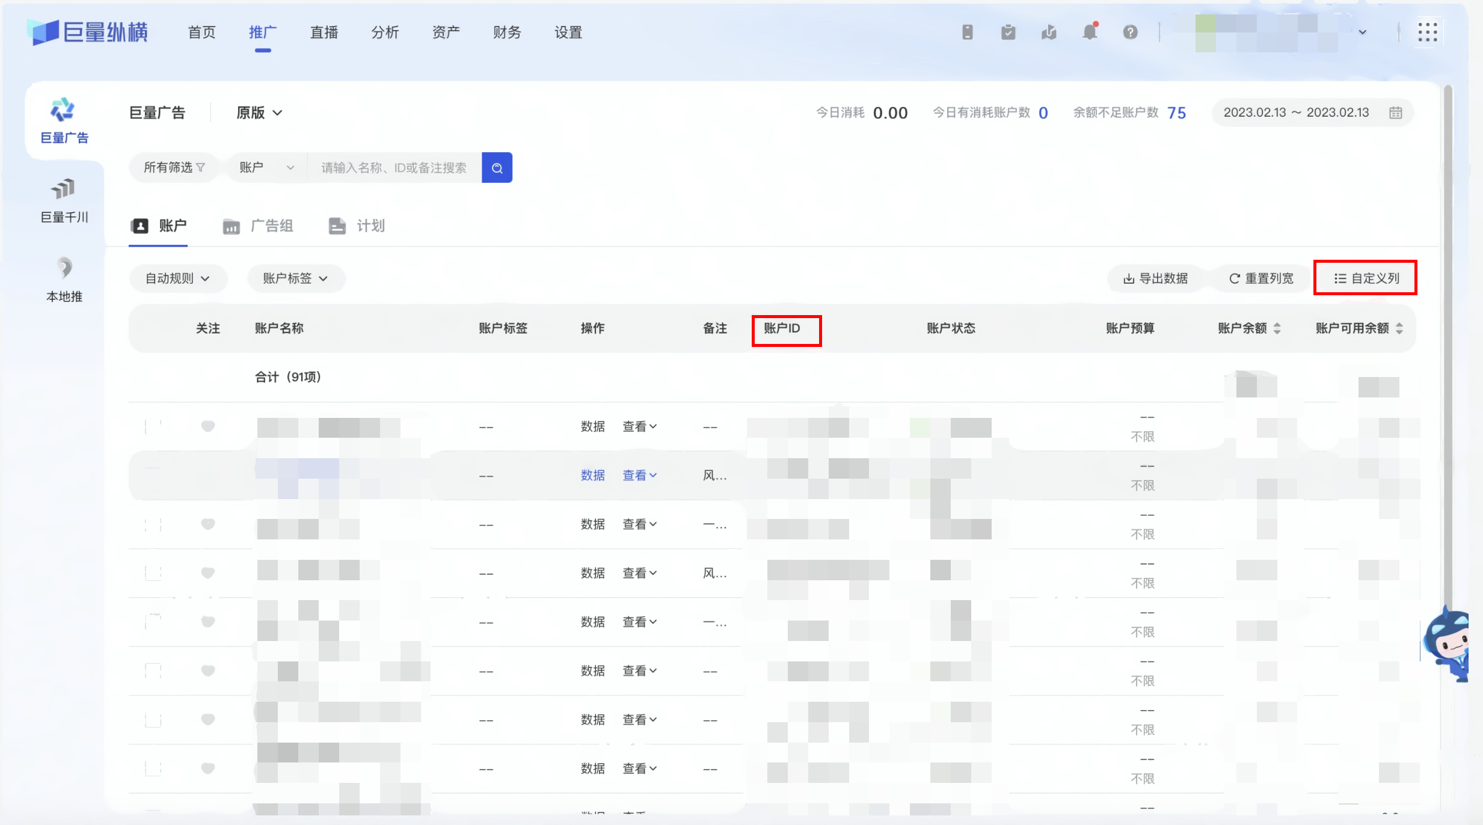Open 本地推 in the left sidebar

click(x=64, y=280)
